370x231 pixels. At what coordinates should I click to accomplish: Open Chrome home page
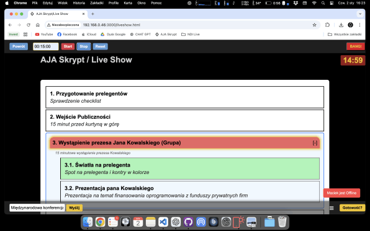(38, 25)
